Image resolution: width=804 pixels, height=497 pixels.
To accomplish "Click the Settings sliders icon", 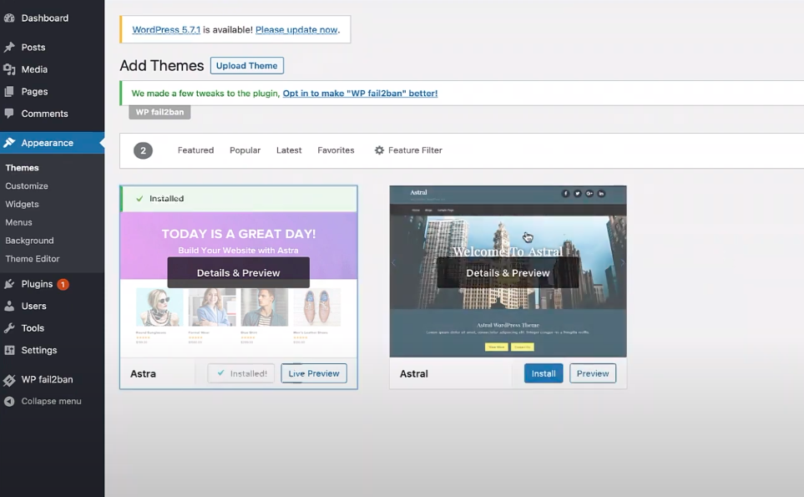I will [x=9, y=350].
